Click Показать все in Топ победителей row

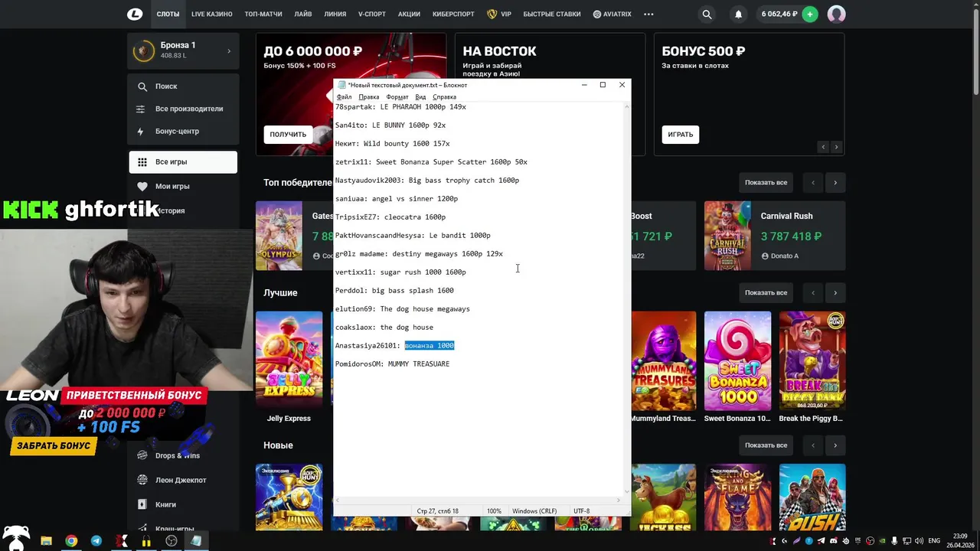pyautogui.click(x=766, y=182)
